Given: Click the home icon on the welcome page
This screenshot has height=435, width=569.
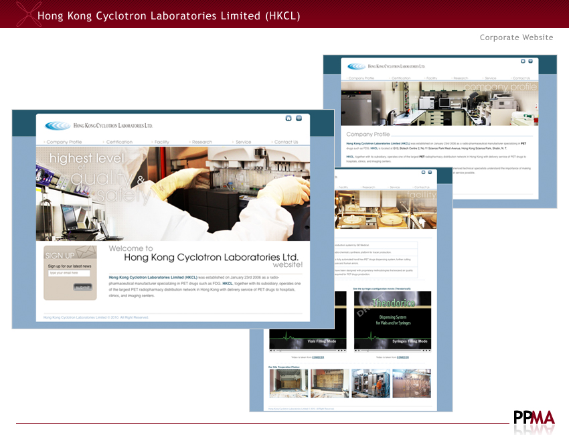Looking at the screenshot, I should pos(289,118).
